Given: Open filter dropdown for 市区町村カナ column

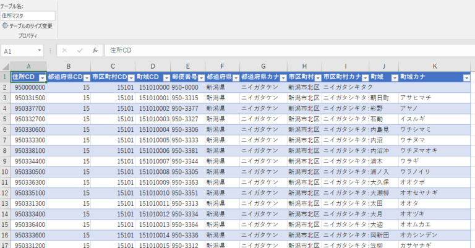Looking at the screenshot, I should pos(365,78).
